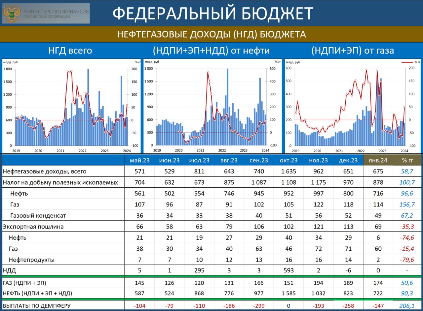Image resolution: width=423 pixels, height=311 pixels.
Task: Click the '(НДПИ+ЭП+НДД) от нефти' chart heading
Action: 211,50
